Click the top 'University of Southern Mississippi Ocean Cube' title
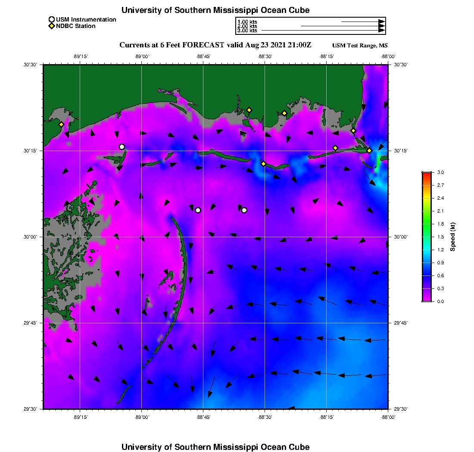474x452 pixels. click(x=215, y=10)
